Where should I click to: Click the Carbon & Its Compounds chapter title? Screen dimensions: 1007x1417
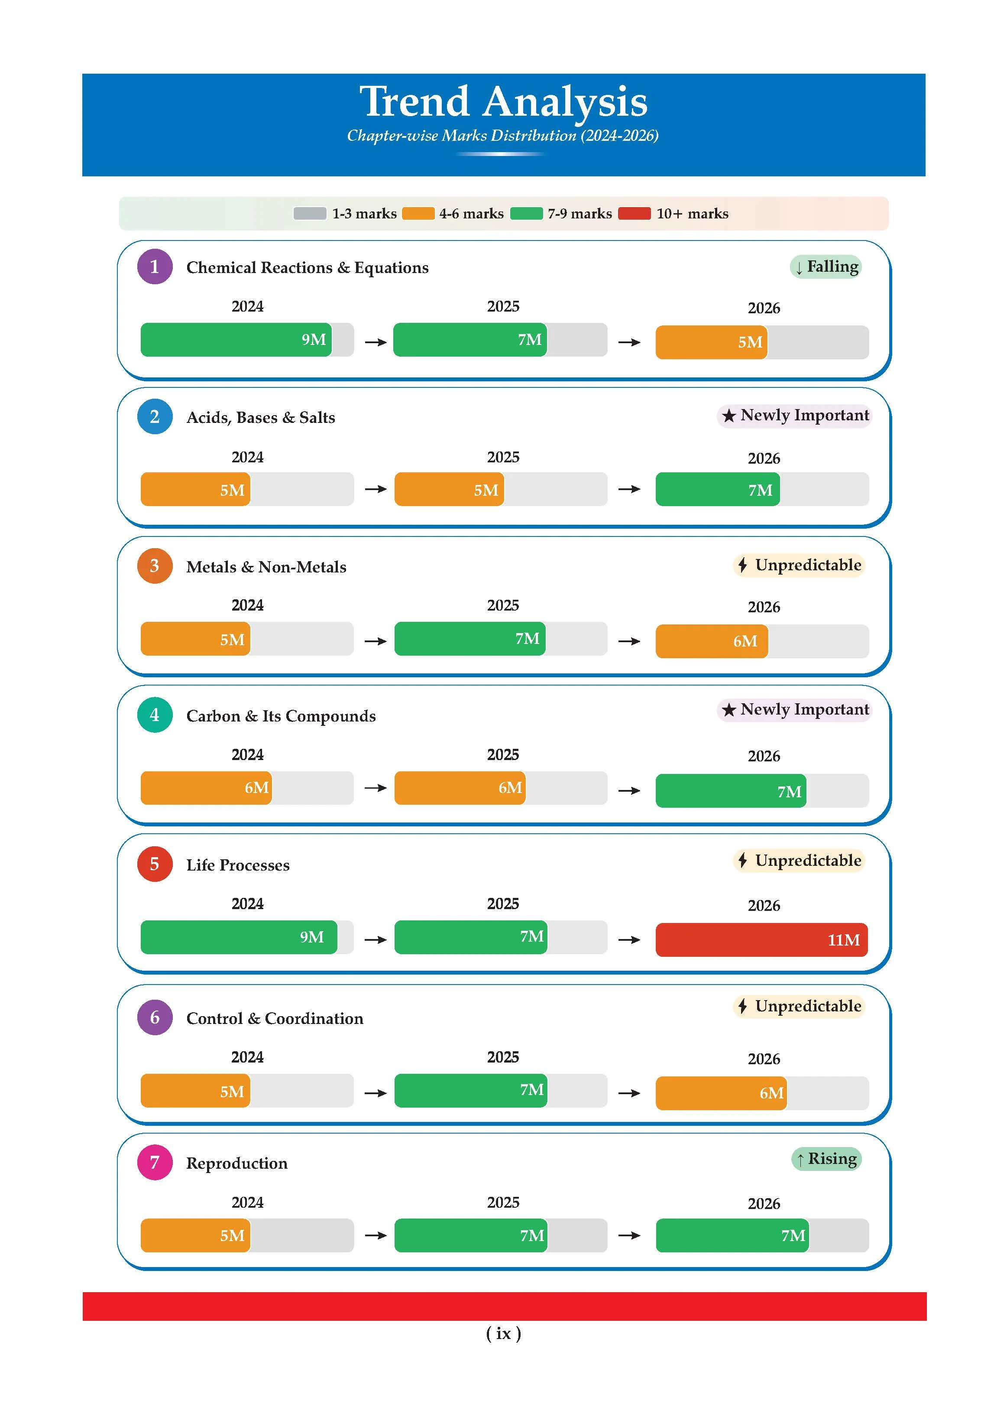pos(281,716)
